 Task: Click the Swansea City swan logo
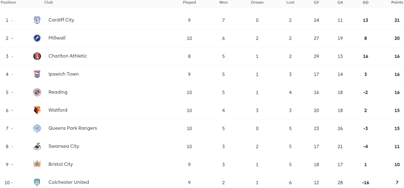click(37, 147)
